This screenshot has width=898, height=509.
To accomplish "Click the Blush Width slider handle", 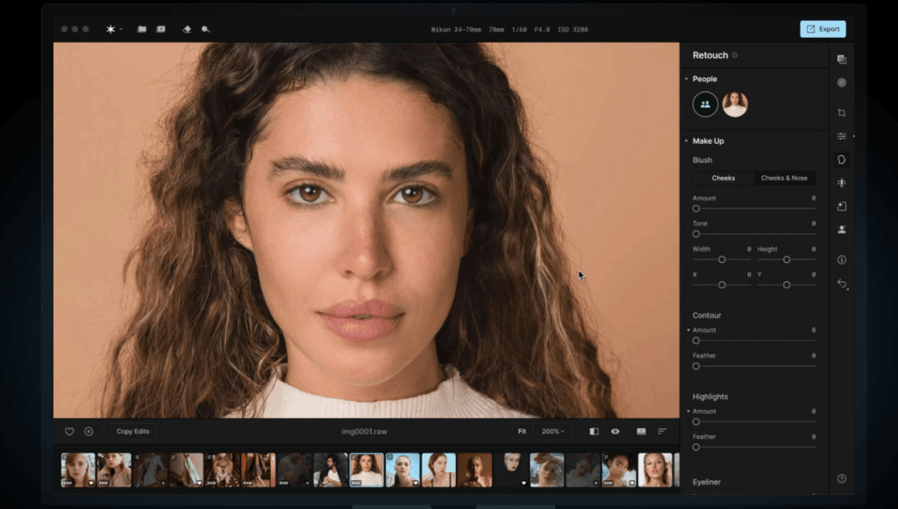I will click(x=722, y=259).
